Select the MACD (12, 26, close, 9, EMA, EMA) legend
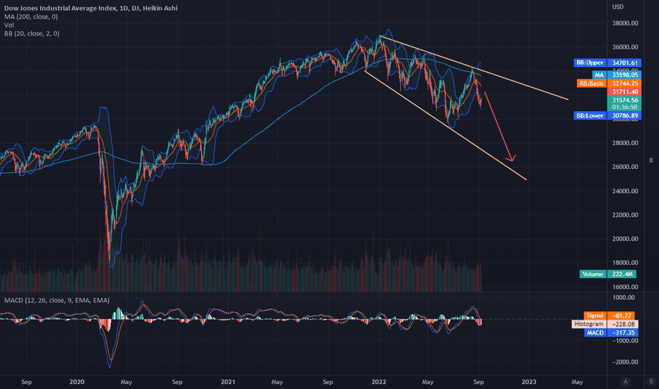The image size is (659, 389). point(57,301)
